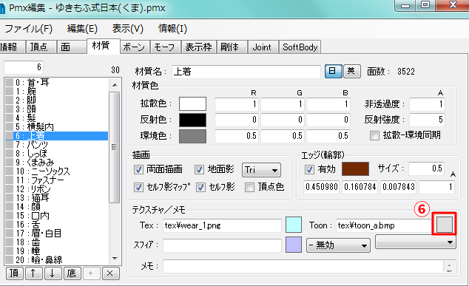The width and height of the screenshot is (469, 286).
Task: Open the brown edge color swatch
Action: [x=355, y=168]
